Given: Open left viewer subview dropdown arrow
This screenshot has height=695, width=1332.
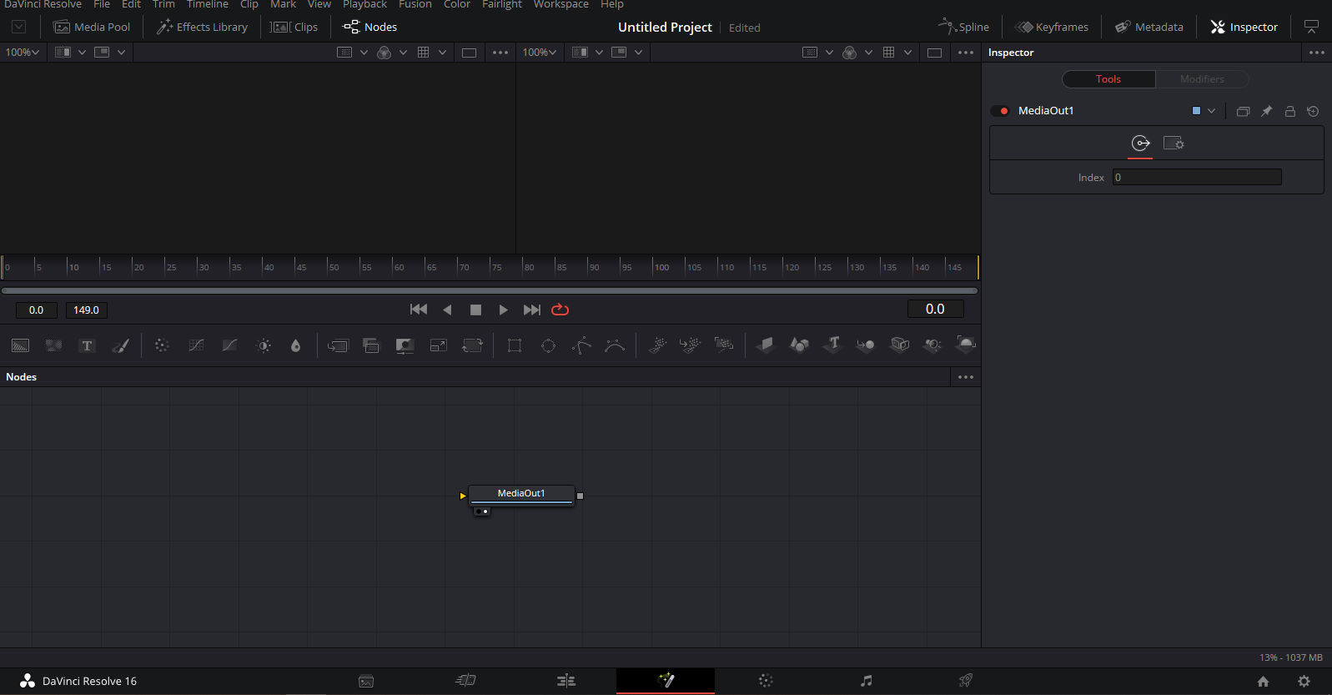Looking at the screenshot, I should tap(121, 52).
